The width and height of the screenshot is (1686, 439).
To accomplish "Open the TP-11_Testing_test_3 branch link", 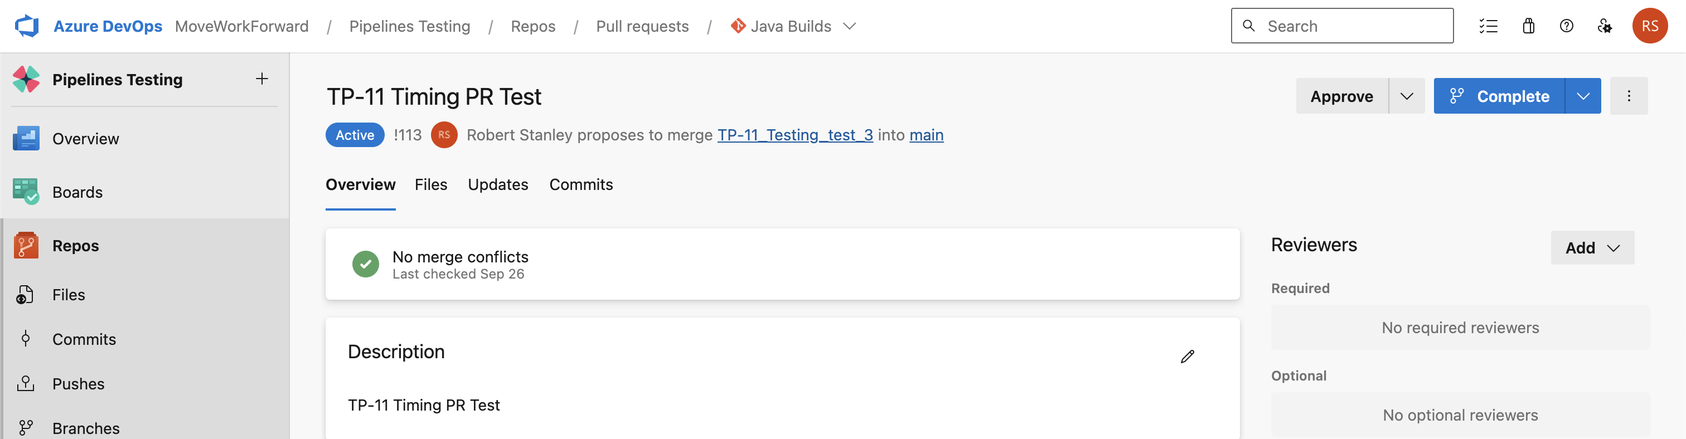I will pos(794,135).
